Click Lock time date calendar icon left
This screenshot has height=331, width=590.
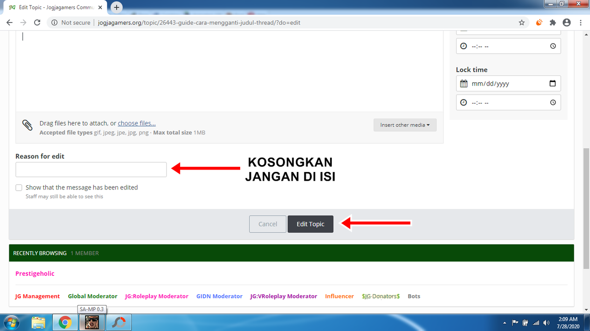[x=464, y=84]
